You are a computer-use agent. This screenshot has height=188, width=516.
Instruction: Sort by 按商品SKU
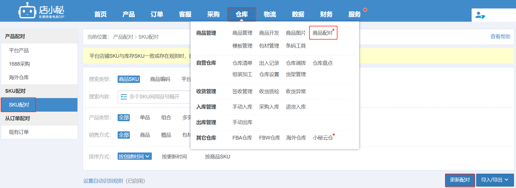(x=217, y=157)
